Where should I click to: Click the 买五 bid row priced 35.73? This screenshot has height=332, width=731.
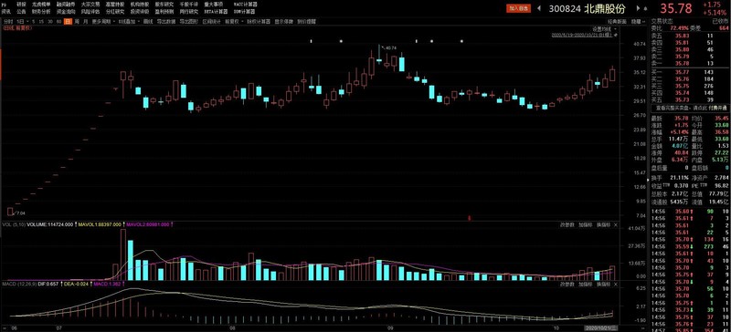tap(690, 99)
